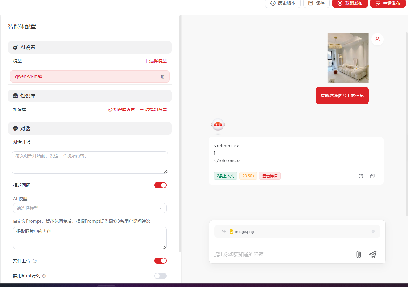
Task: Click the left panel vertical scrollbar
Action: (x=180, y=134)
